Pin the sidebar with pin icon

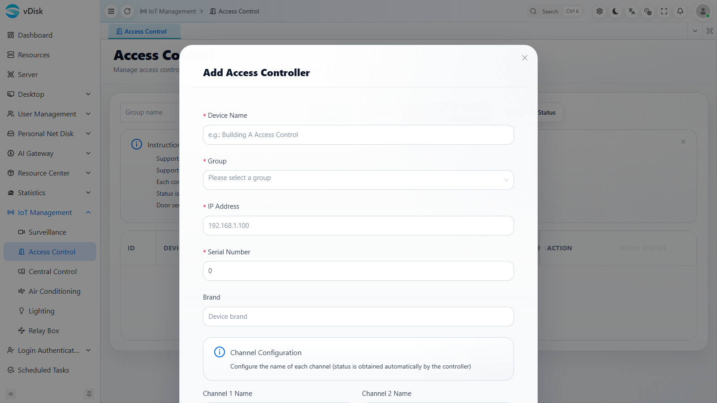[x=89, y=394]
